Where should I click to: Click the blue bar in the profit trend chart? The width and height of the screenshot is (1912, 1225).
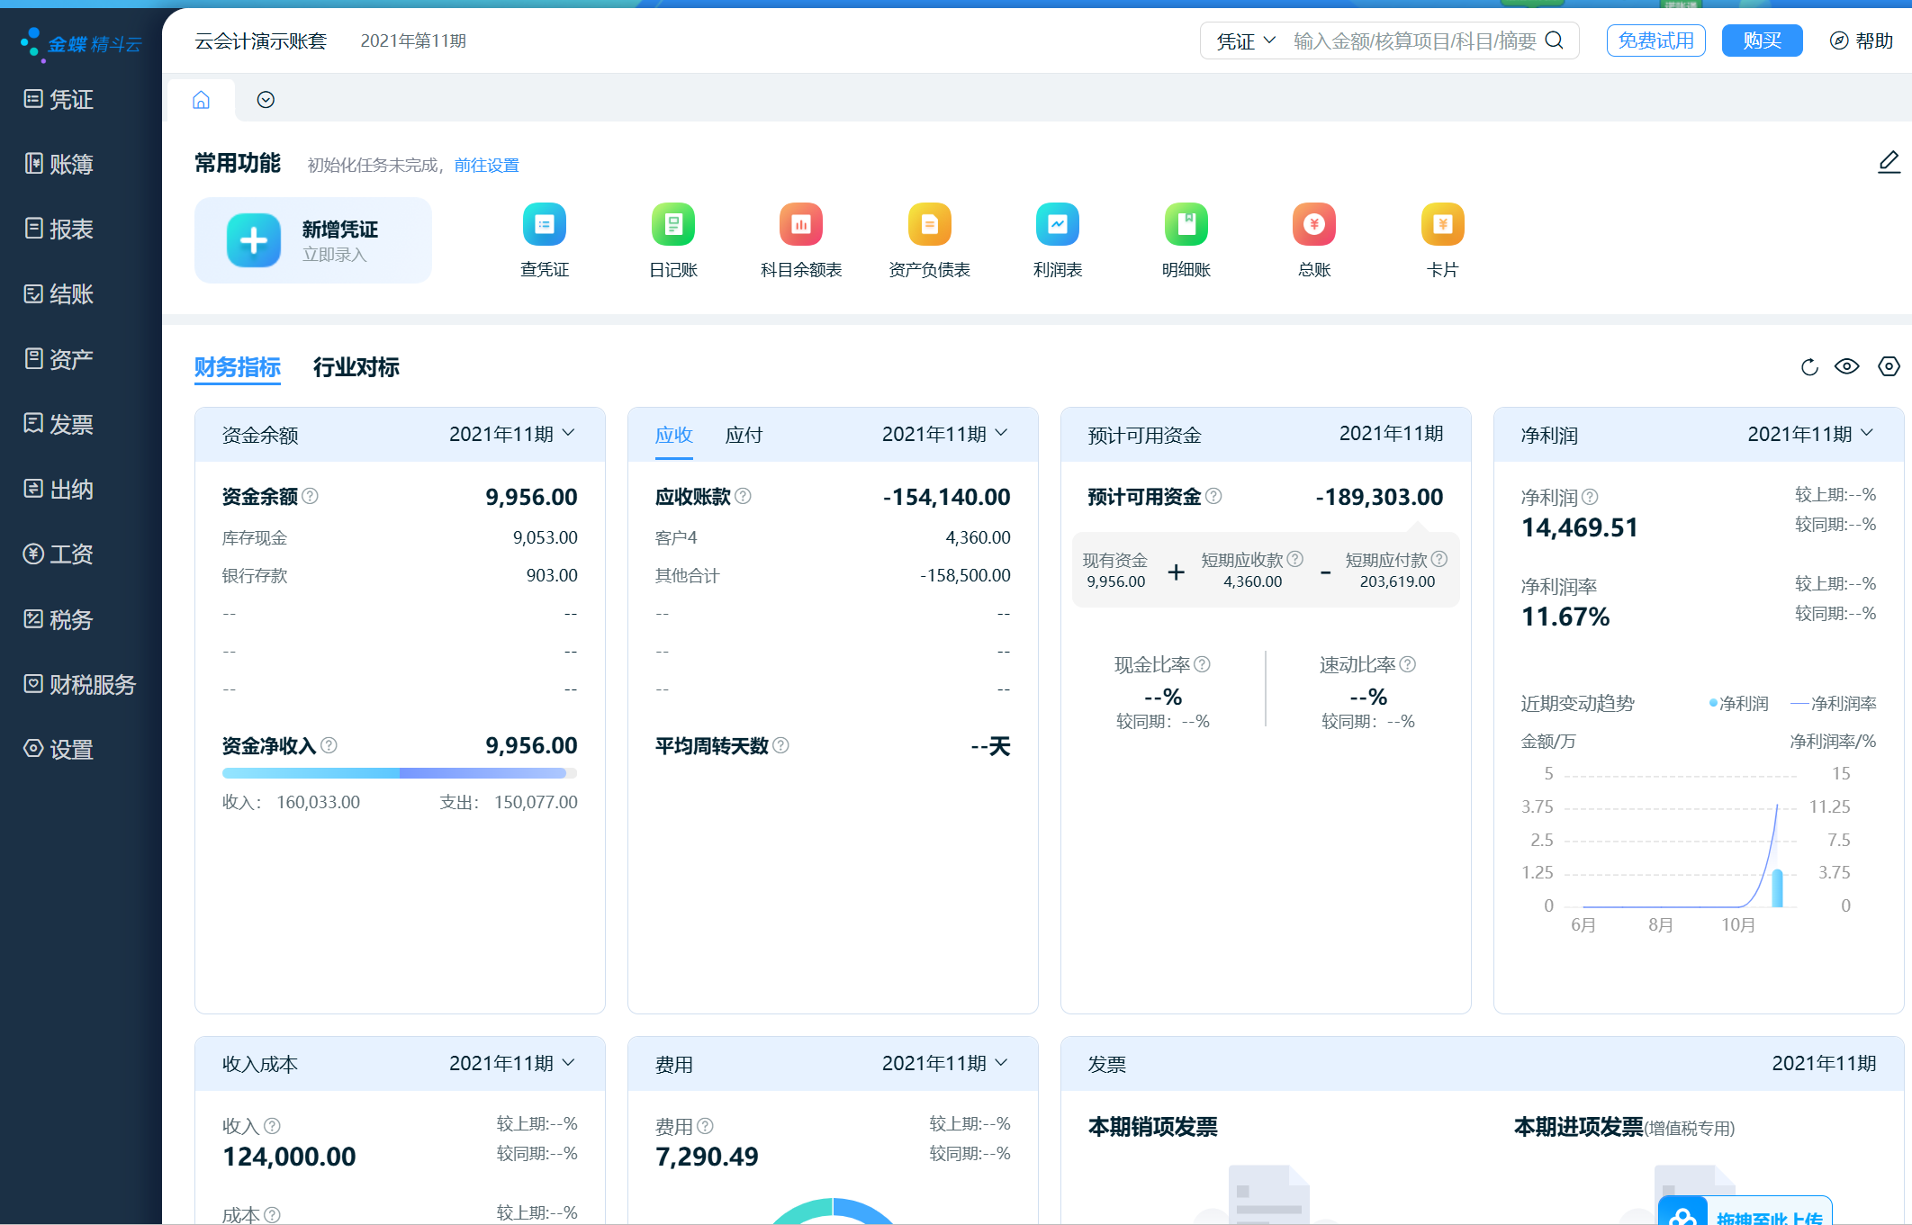pyautogui.click(x=1778, y=887)
